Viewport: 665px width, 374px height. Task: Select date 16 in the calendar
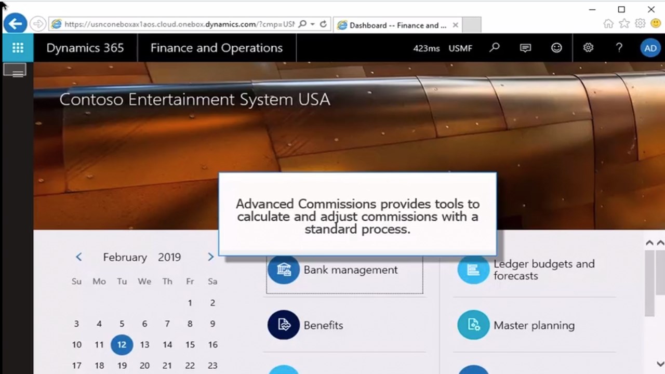(x=212, y=344)
